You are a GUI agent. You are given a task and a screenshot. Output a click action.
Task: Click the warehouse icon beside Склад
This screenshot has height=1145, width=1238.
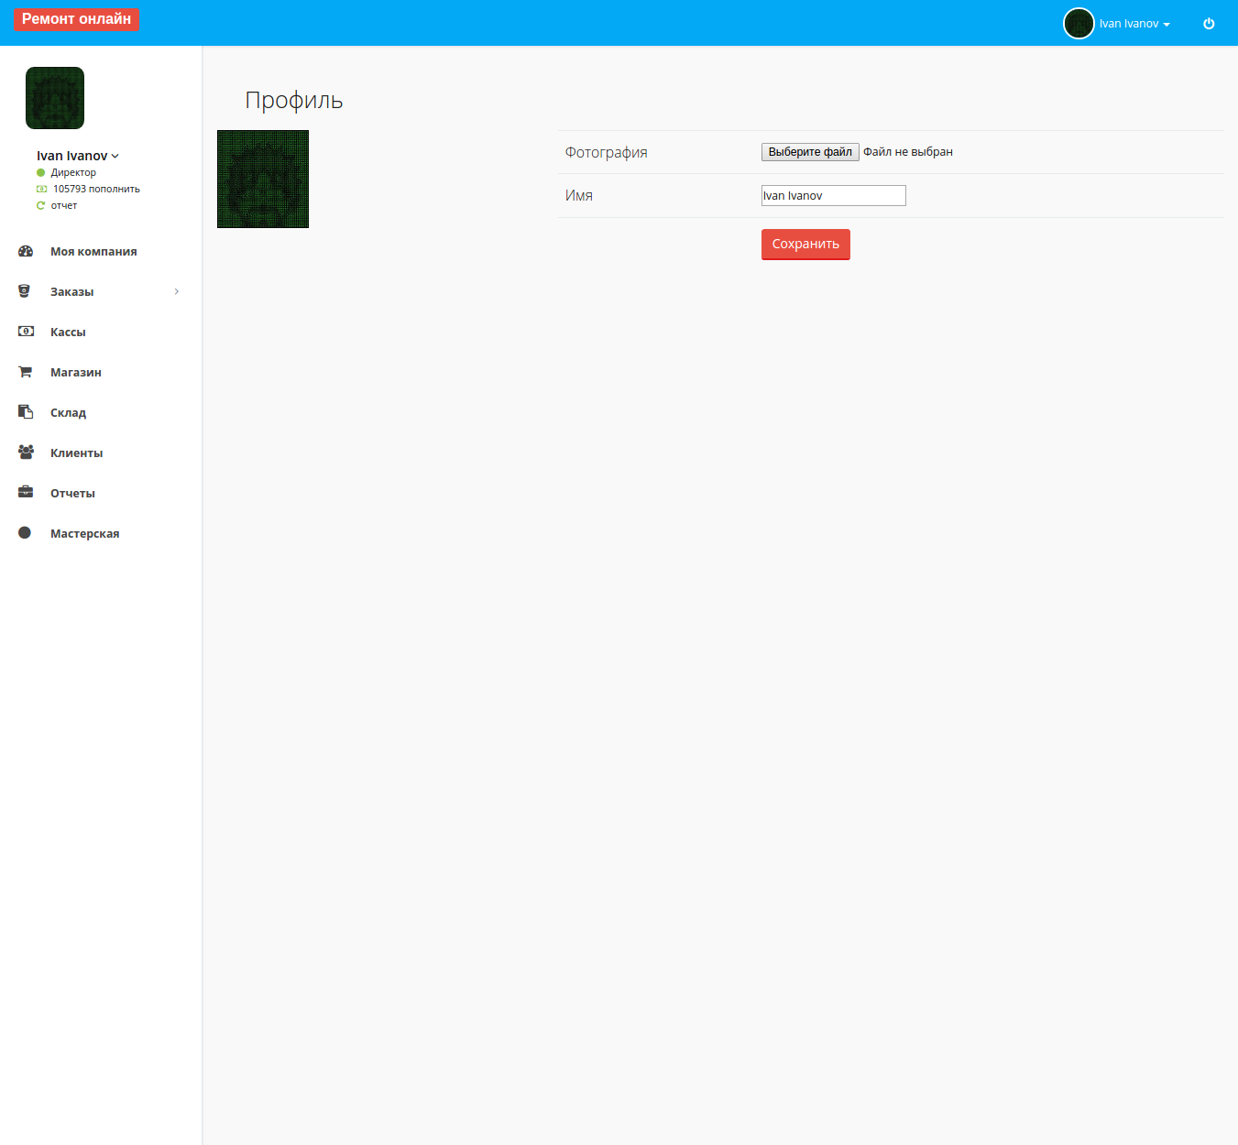pyautogui.click(x=26, y=412)
